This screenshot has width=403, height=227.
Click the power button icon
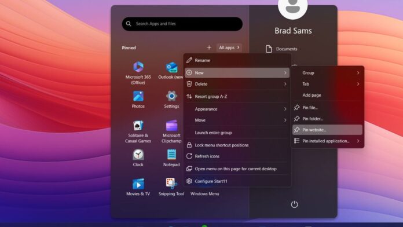point(294,204)
